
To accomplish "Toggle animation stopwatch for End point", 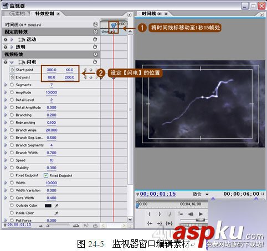I will click(x=12, y=77).
